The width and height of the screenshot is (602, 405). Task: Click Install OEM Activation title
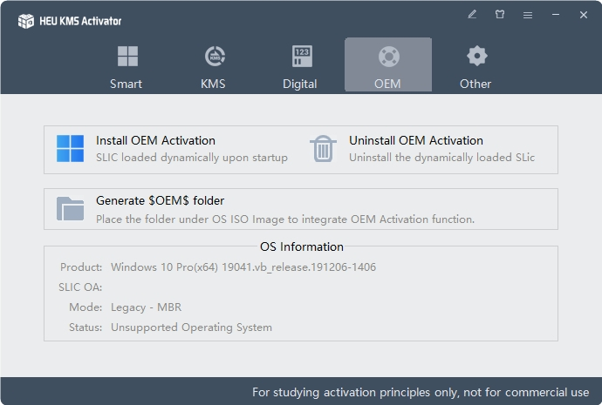click(155, 140)
